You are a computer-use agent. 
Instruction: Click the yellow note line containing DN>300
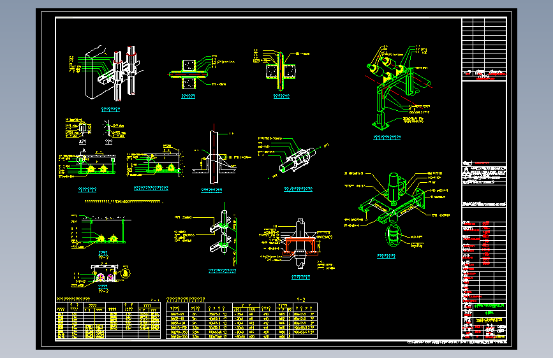[x=124, y=202]
